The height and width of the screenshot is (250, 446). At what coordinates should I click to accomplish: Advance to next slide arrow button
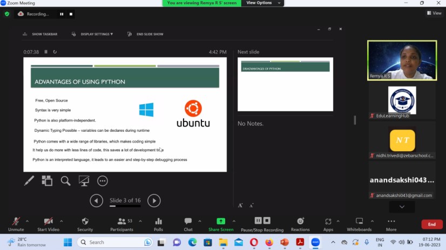coord(154,201)
